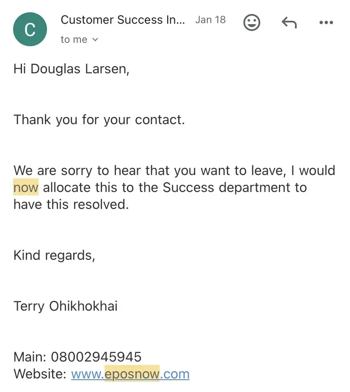Click the reply arrow icon
Screen dimensions: 350x392
[x=289, y=22]
